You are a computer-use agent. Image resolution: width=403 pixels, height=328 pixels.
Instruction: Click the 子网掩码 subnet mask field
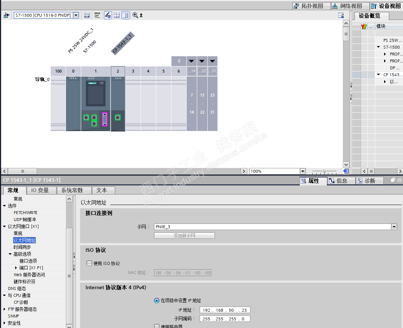[225, 319]
